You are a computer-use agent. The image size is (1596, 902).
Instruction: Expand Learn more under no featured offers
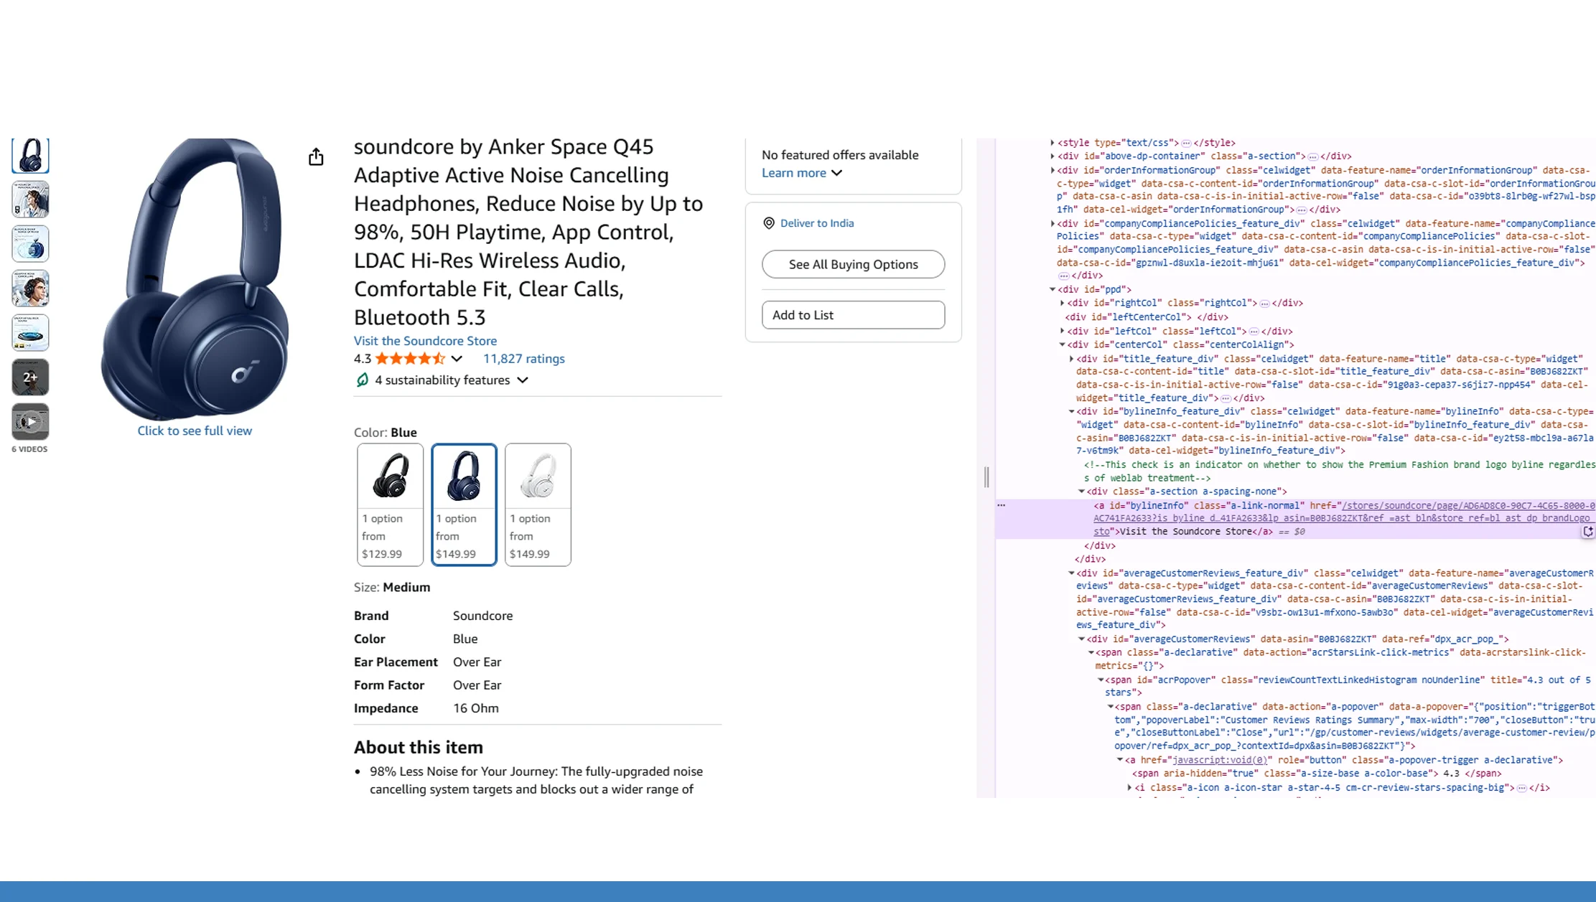802,173
